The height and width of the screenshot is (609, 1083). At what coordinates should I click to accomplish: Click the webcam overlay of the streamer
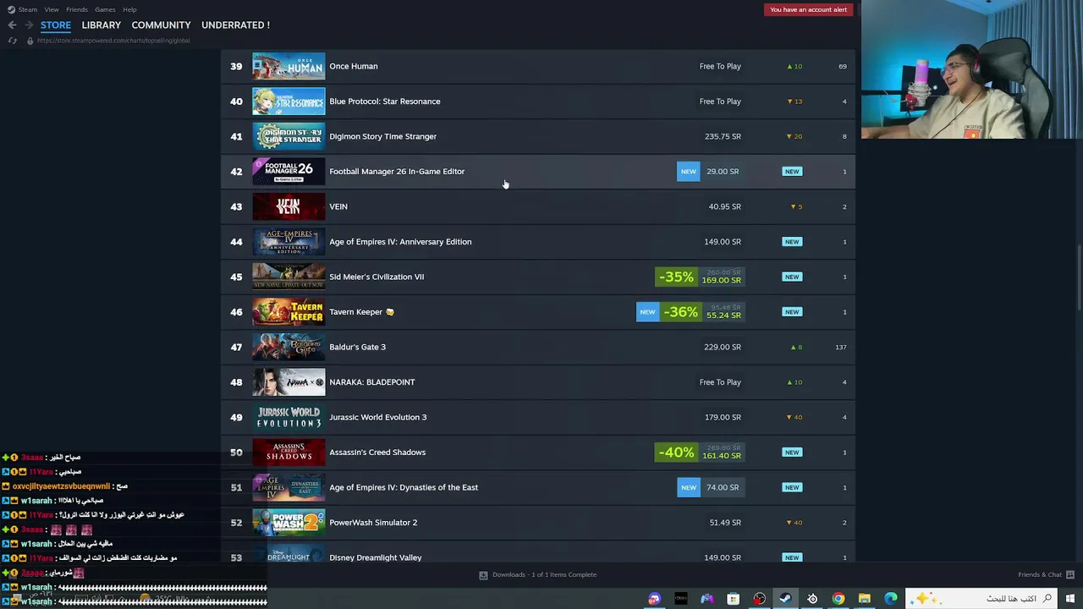(971, 69)
